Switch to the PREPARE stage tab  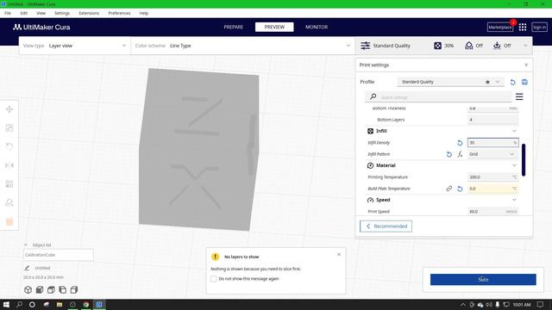234,27
